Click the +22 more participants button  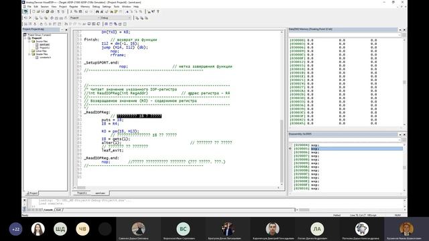(15, 229)
